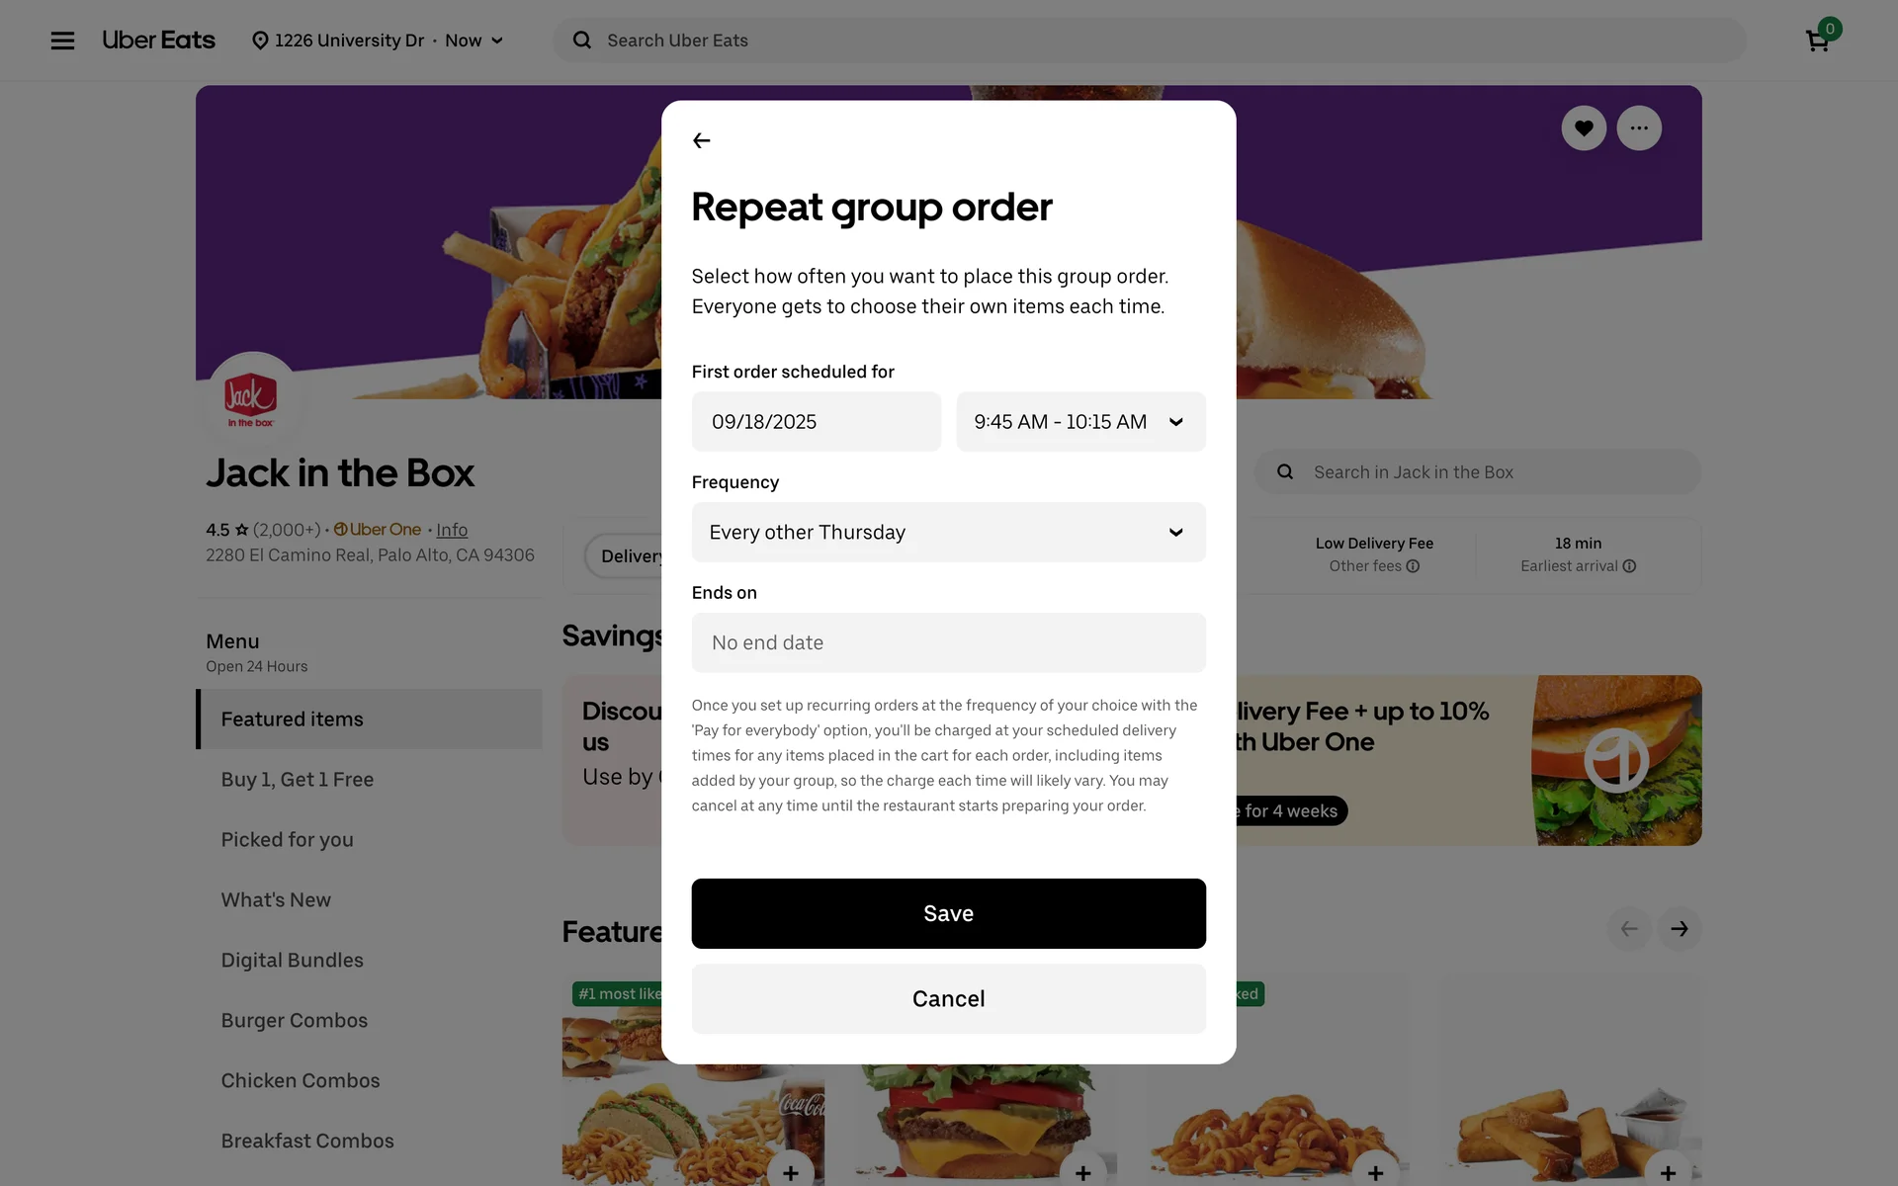The image size is (1898, 1186).
Task: Expand the Frequency dropdown
Action: click(x=948, y=533)
